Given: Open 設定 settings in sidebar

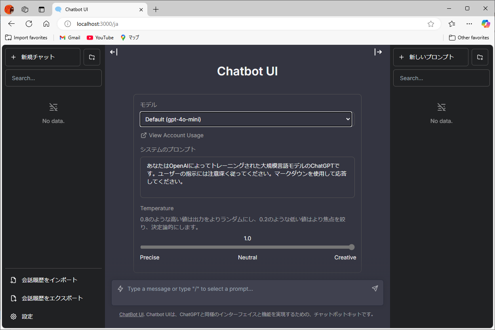Looking at the screenshot, I should tap(53, 317).
